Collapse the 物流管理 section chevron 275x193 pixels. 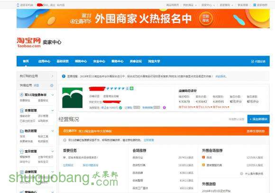[x=53, y=131]
